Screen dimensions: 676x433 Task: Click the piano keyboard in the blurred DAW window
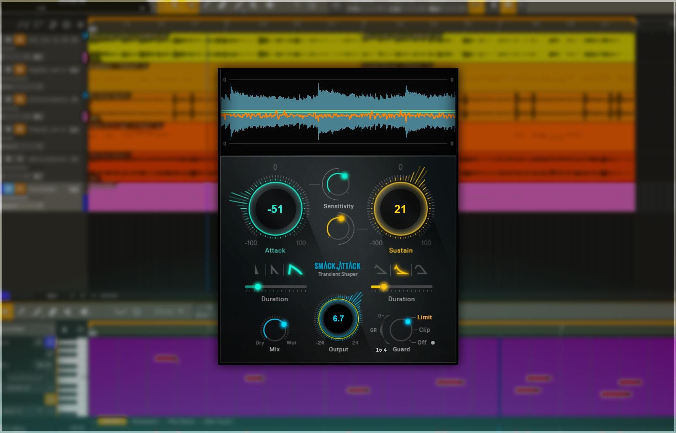point(72,377)
